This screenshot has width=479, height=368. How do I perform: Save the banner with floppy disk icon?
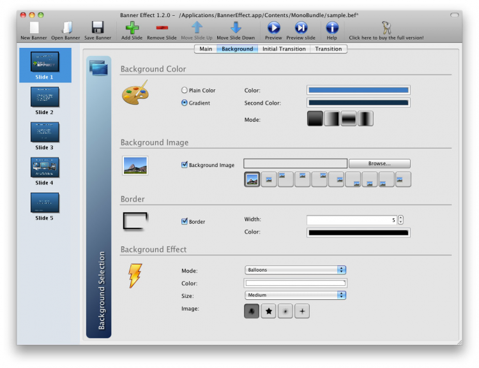(x=98, y=28)
